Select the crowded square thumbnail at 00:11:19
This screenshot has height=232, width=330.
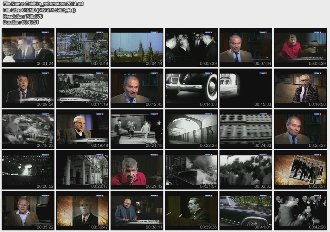[82, 88]
